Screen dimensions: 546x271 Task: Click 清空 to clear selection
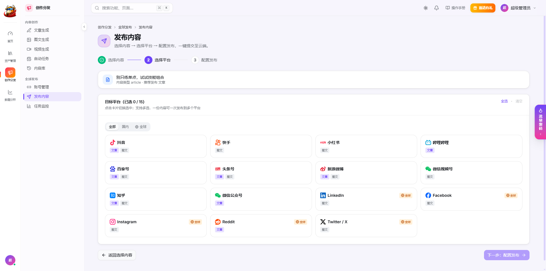tap(519, 101)
